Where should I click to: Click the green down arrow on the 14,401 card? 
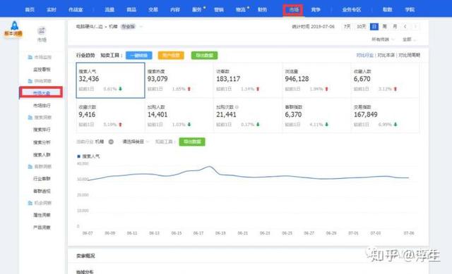189,125
